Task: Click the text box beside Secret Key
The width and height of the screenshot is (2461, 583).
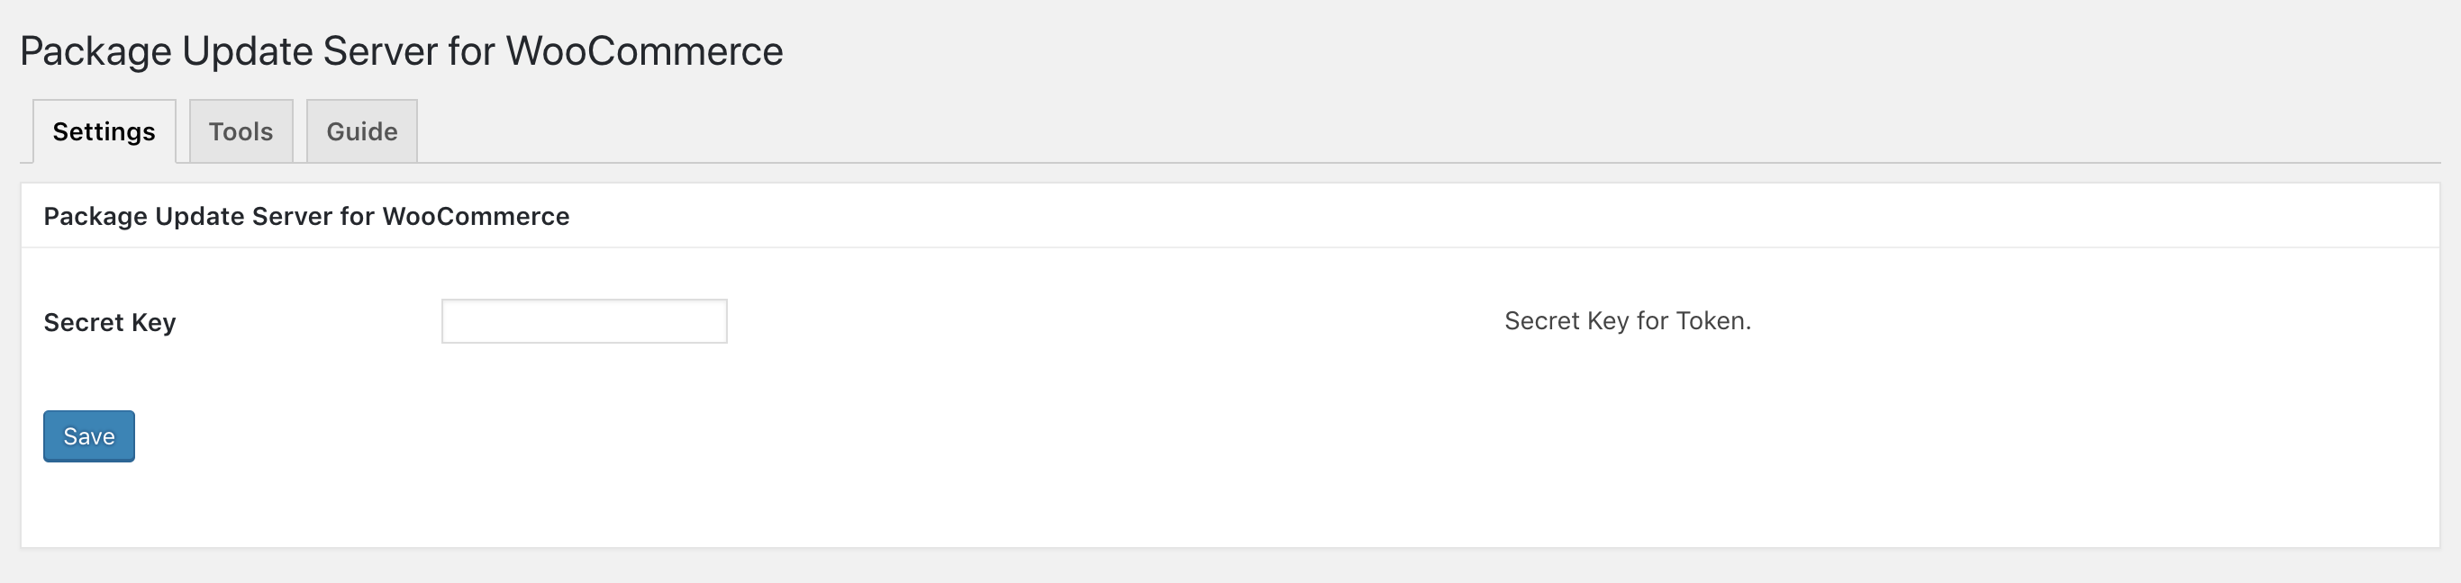Action: click(x=584, y=321)
